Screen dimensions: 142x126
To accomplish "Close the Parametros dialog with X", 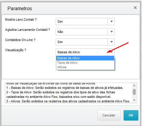I will pyautogui.click(x=135, y=8).
